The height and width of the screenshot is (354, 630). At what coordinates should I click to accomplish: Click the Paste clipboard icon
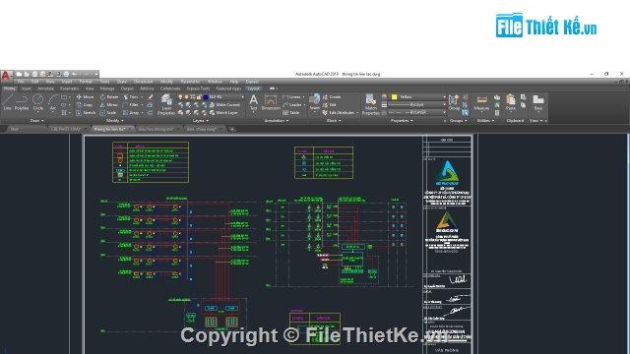(511, 102)
